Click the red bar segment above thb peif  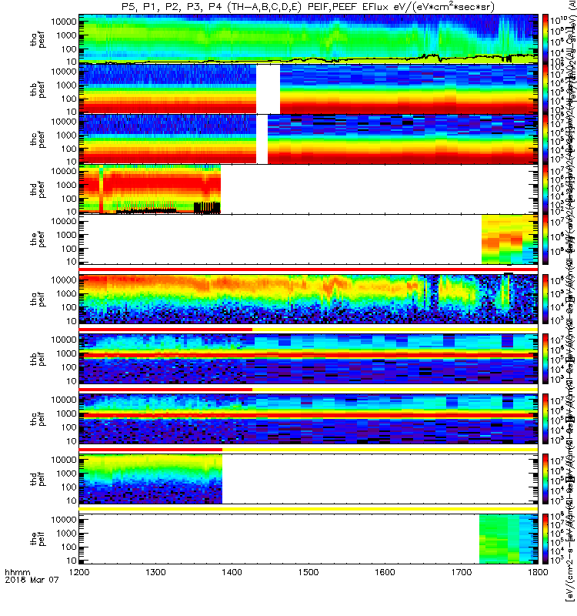pos(165,330)
